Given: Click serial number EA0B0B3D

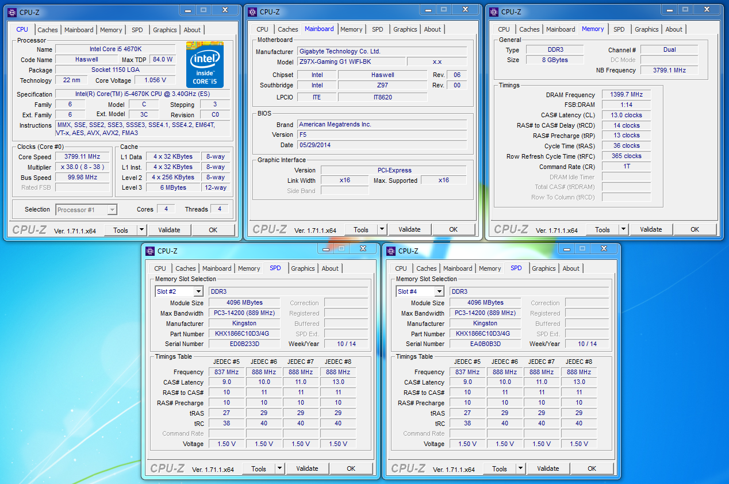Looking at the screenshot, I should point(485,344).
